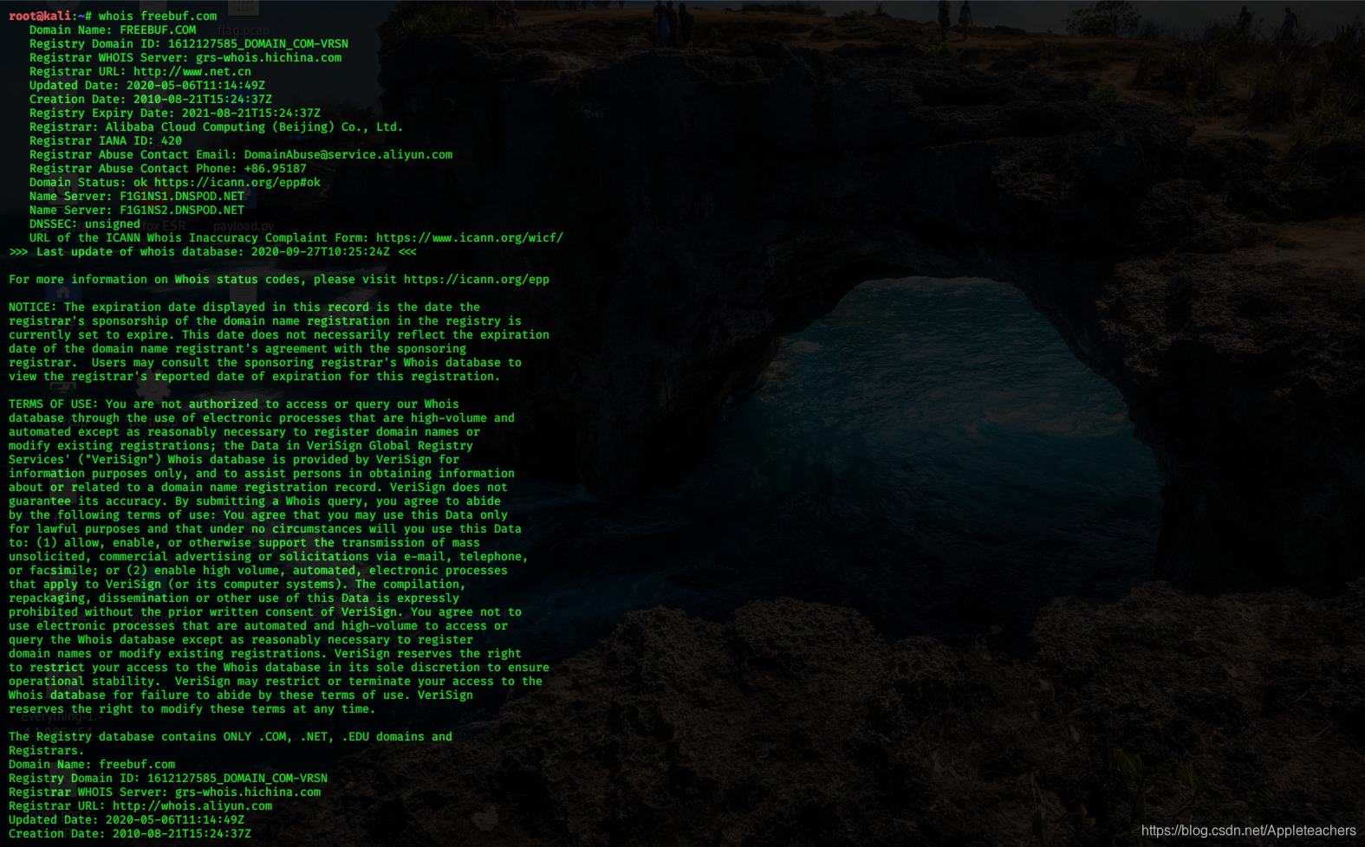This screenshot has width=1365, height=847.
Task: Click the DomainAbuse@service.aliyun.com email address
Action: pos(348,154)
